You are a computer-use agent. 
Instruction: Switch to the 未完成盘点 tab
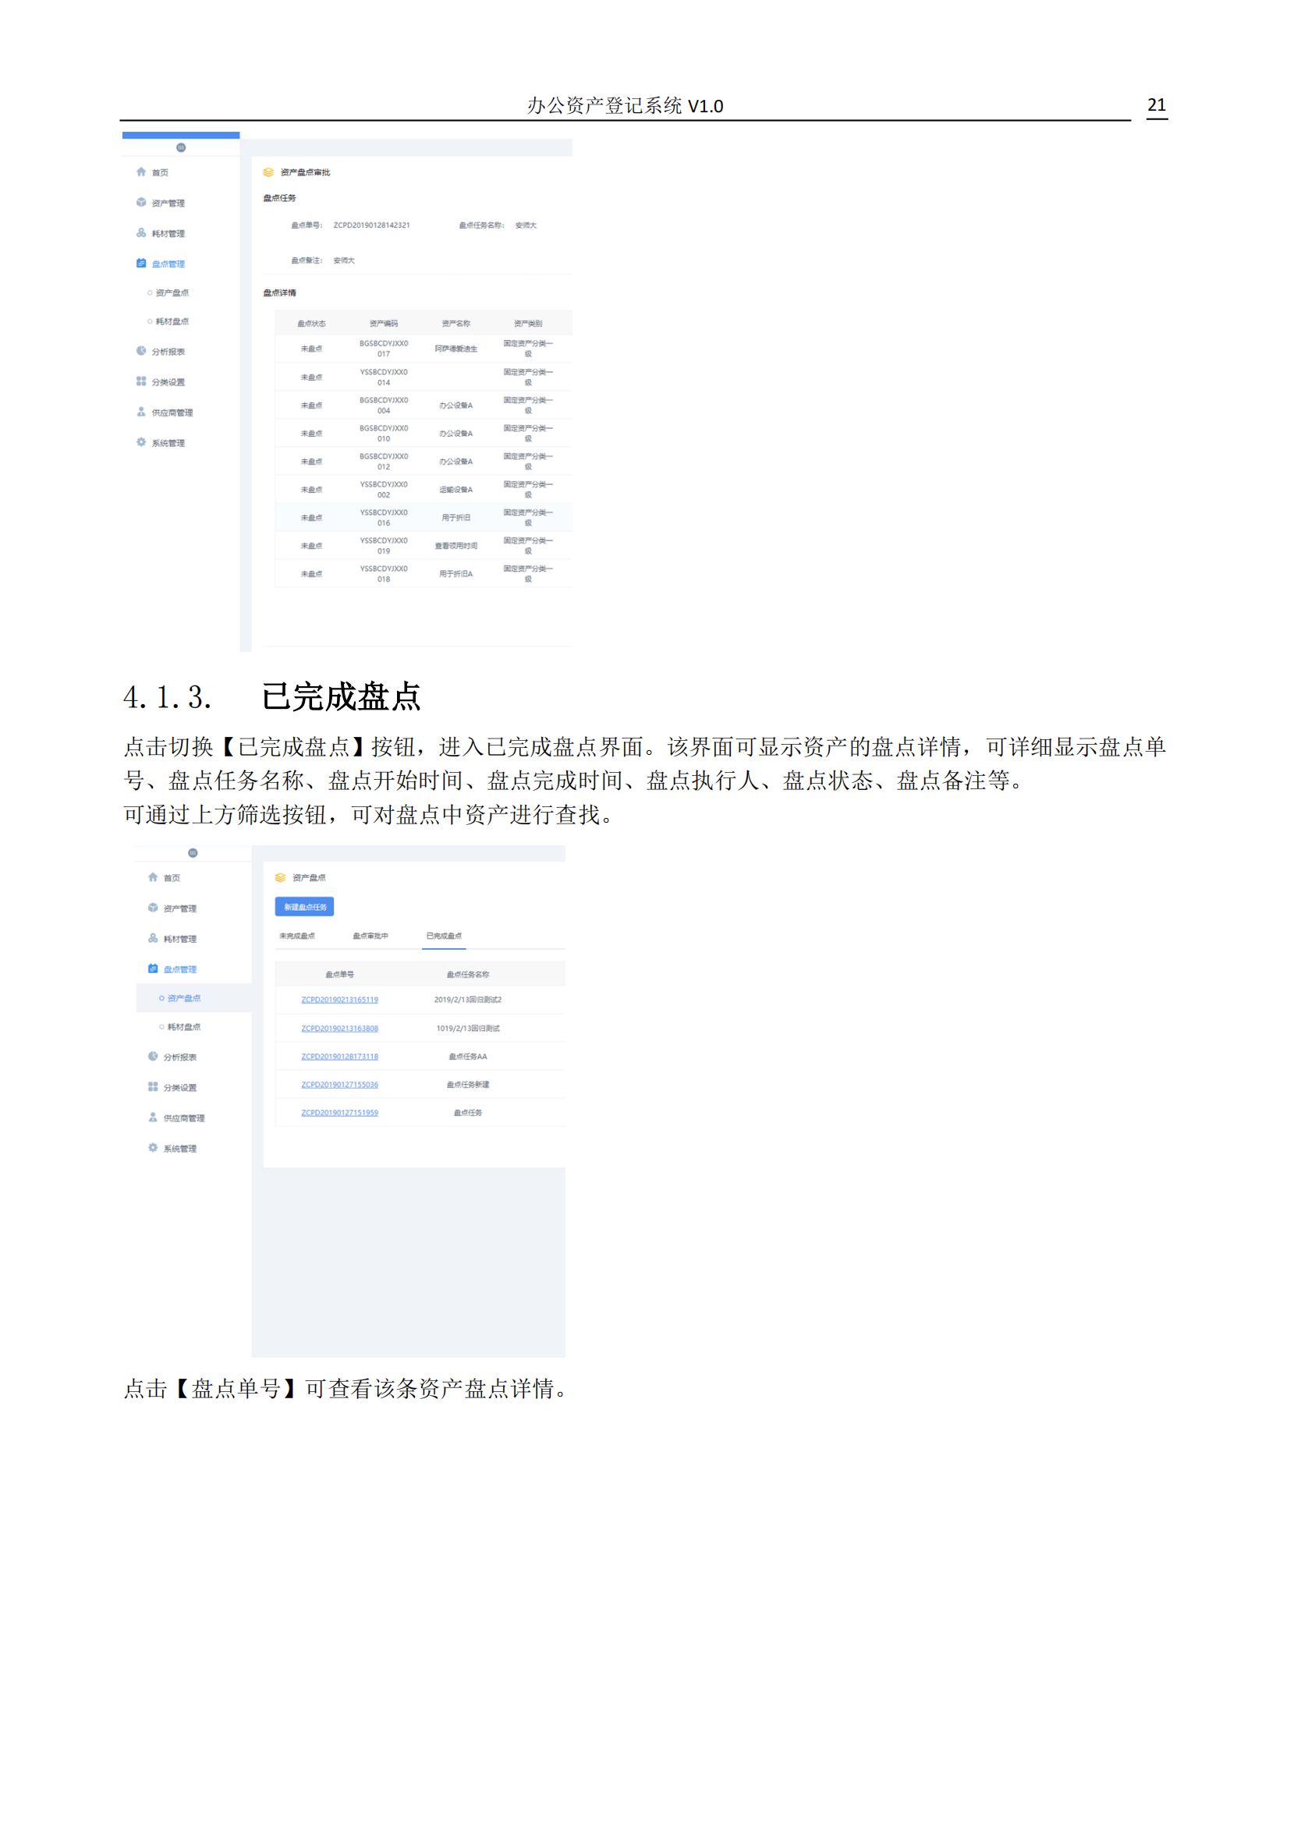point(296,936)
